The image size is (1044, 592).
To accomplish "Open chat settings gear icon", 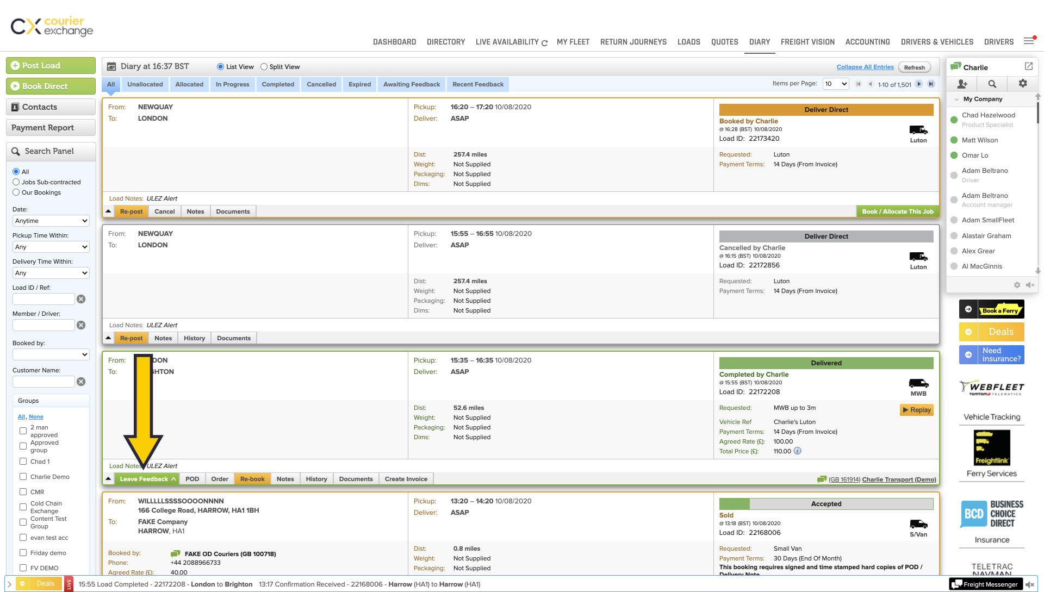I will pyautogui.click(x=1023, y=84).
